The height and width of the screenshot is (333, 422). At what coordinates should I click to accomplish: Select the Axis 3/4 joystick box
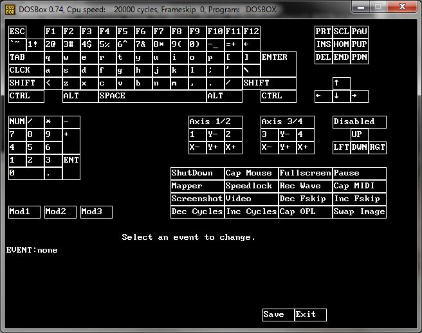(x=288, y=122)
